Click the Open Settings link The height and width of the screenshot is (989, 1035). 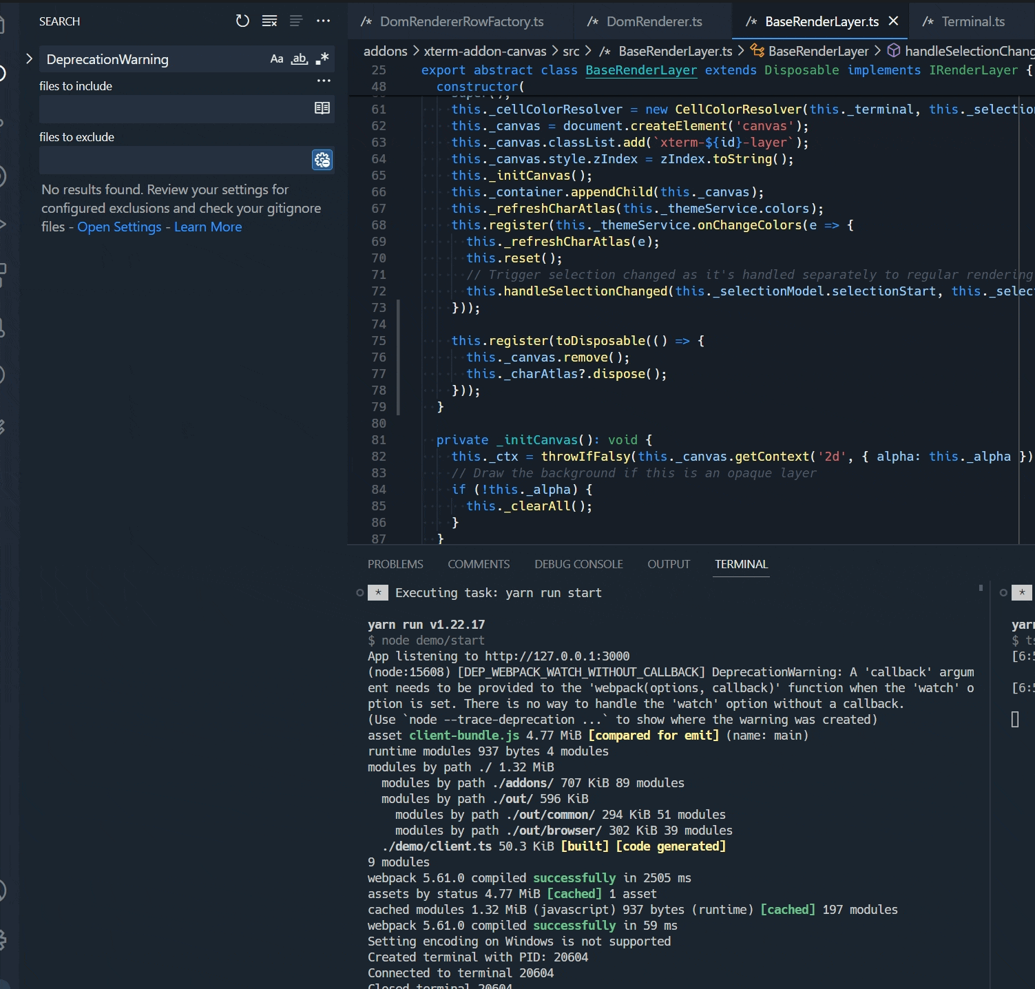(x=118, y=227)
